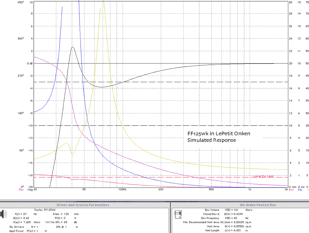The height and width of the screenshot is (233, 309).
Task: Click the Closed Box Q(tc) = 0.4294 value
Action: pos(223,214)
